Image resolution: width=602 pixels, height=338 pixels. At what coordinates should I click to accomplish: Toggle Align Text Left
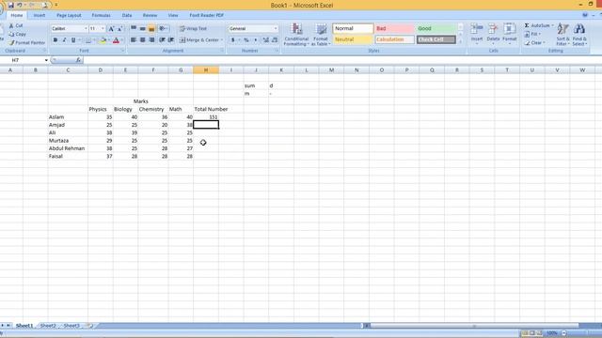pos(134,39)
